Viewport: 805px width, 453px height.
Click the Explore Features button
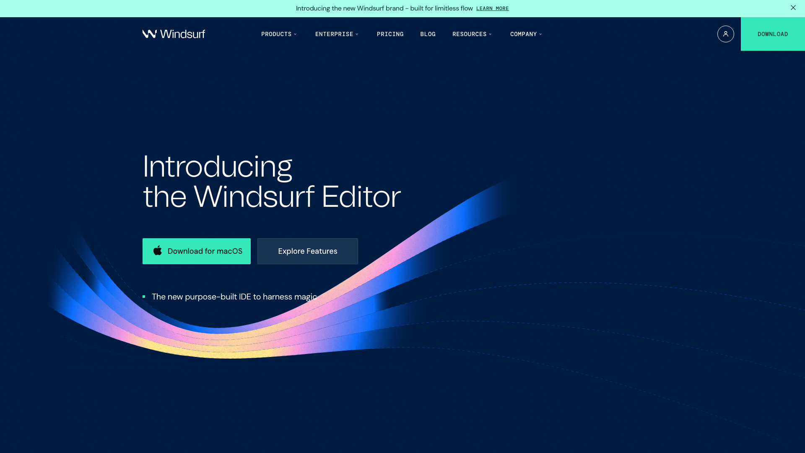(308, 251)
